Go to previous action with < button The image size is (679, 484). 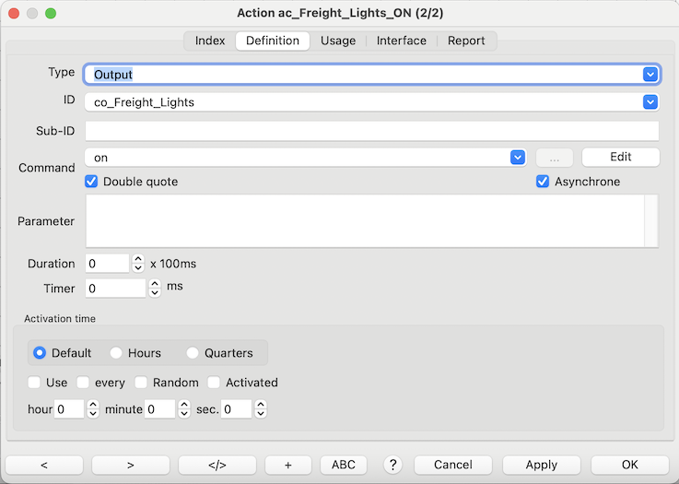(x=44, y=465)
